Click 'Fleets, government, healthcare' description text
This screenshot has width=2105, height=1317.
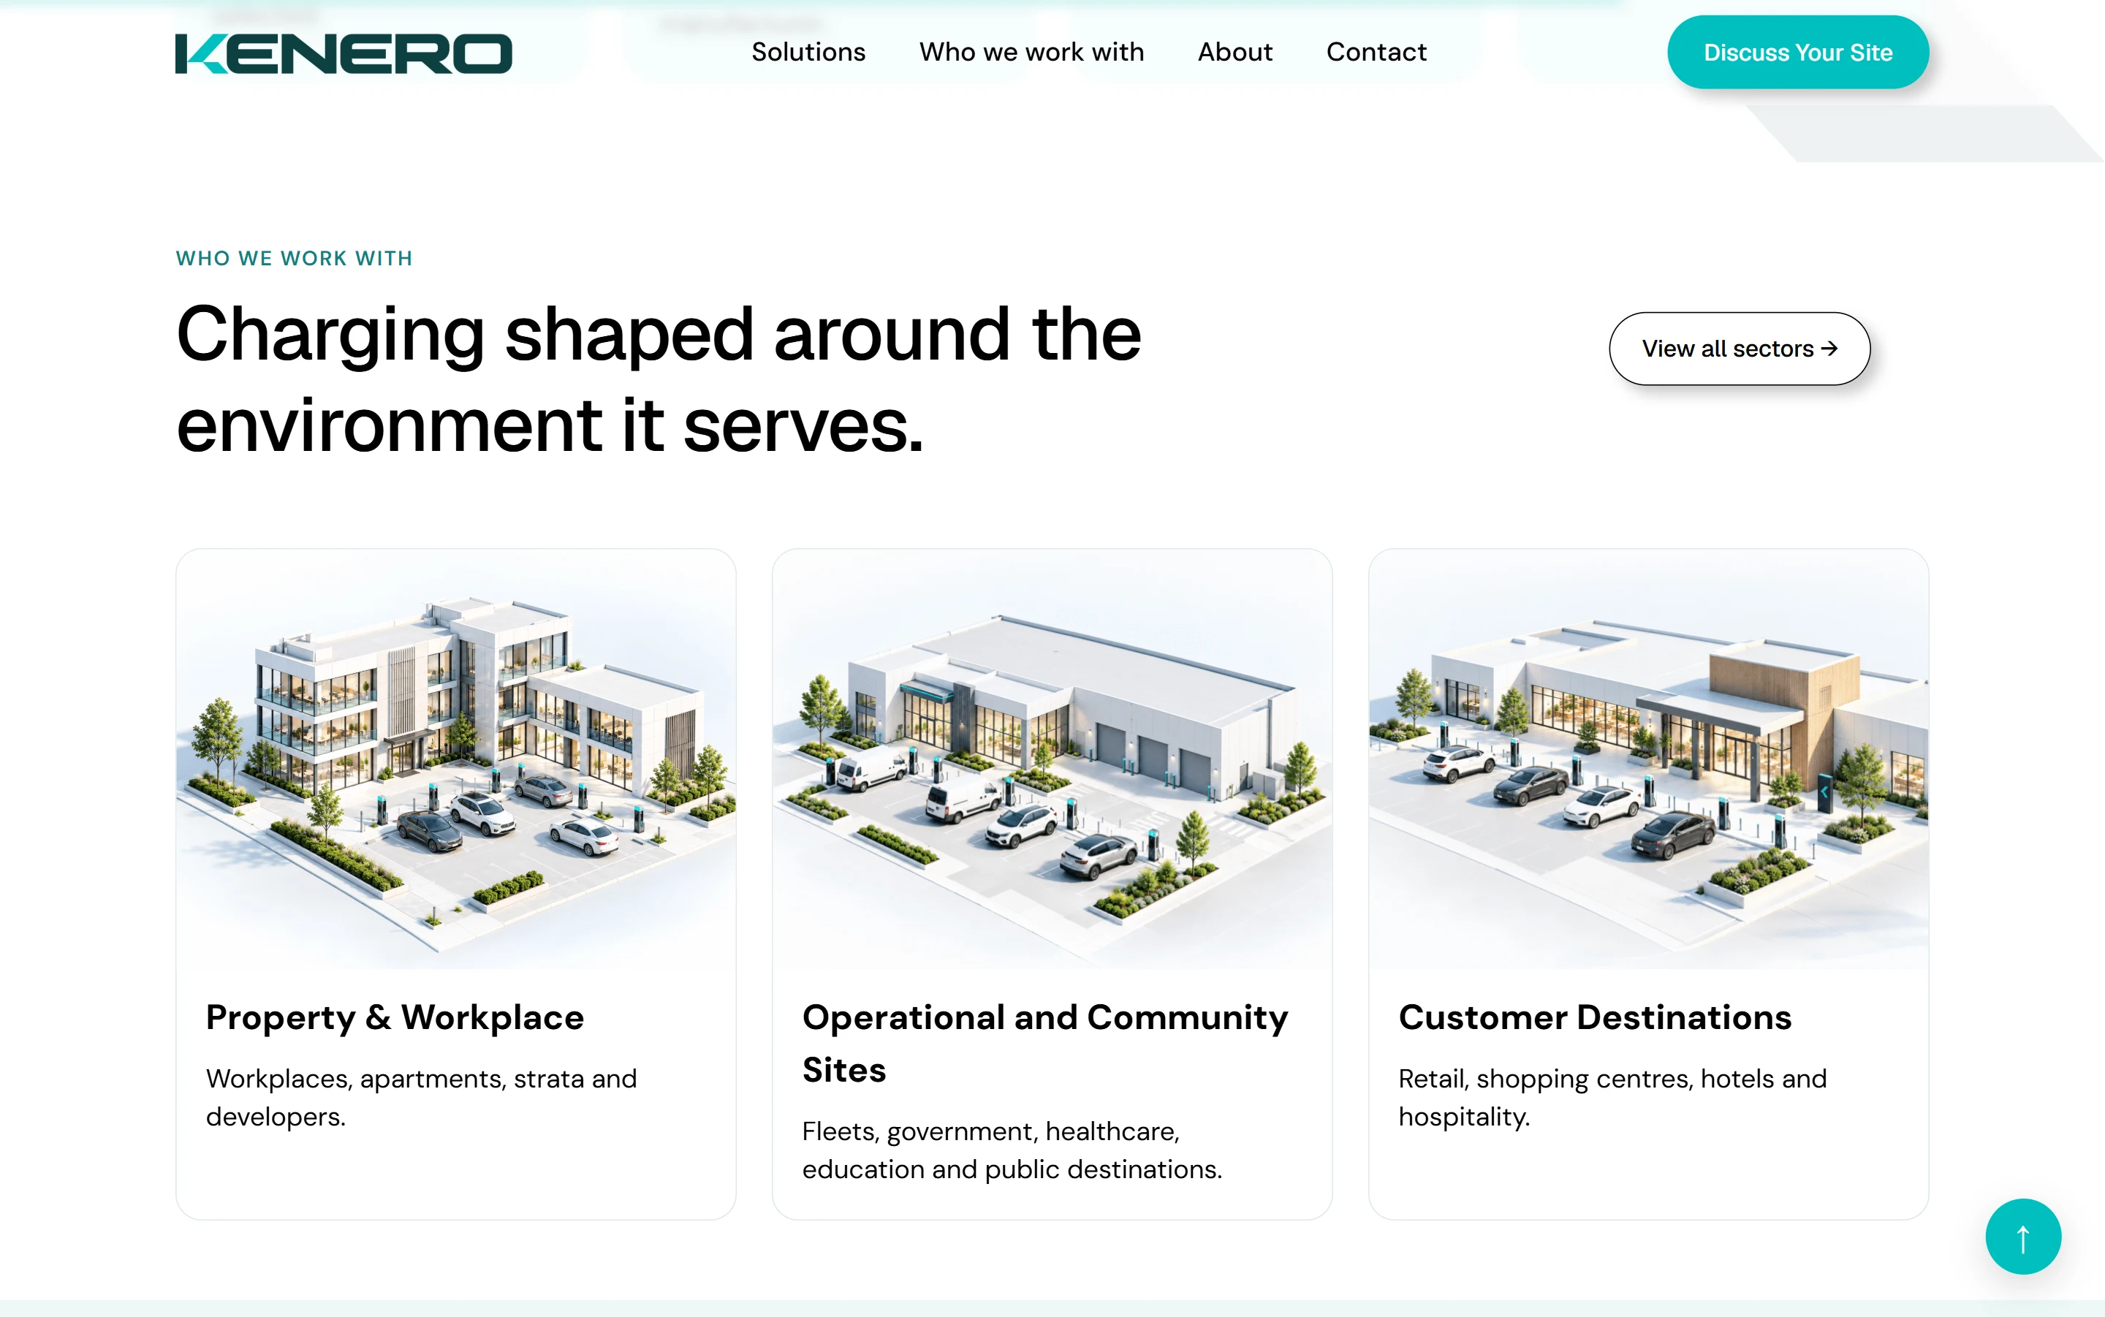1012,1150
